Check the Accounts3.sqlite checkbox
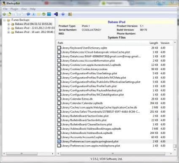179x163 pixels. (x=59, y=137)
